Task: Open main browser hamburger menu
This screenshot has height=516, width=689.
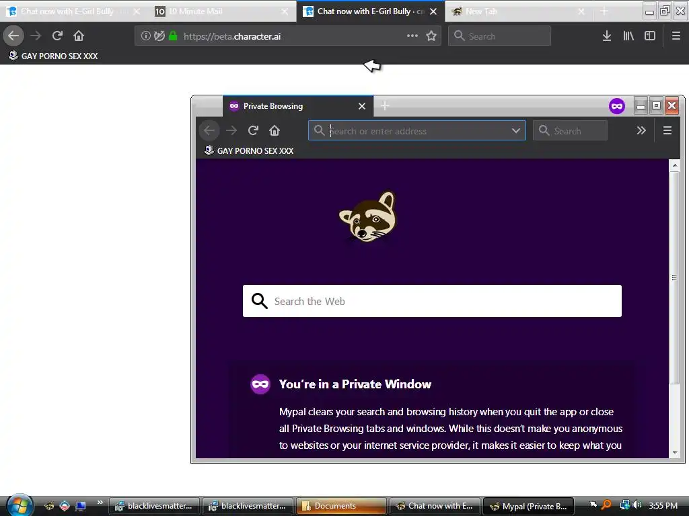Action: click(676, 36)
